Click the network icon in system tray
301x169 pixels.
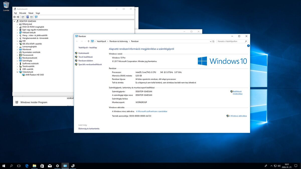coord(275,166)
